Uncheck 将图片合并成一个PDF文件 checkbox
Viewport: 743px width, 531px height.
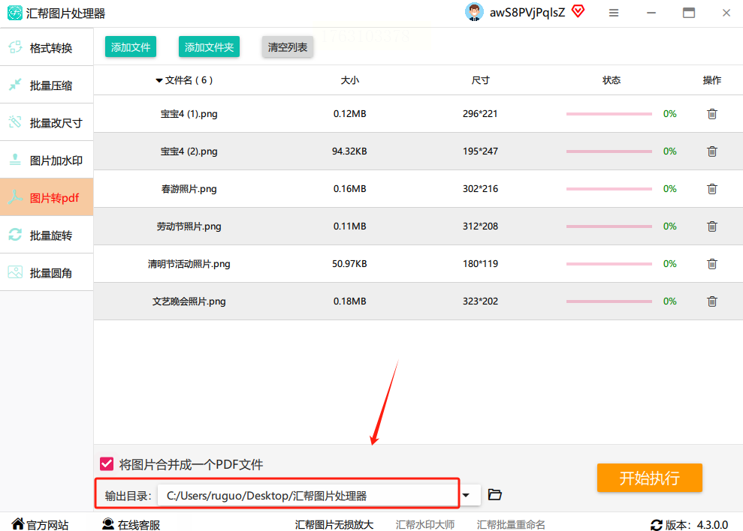107,464
